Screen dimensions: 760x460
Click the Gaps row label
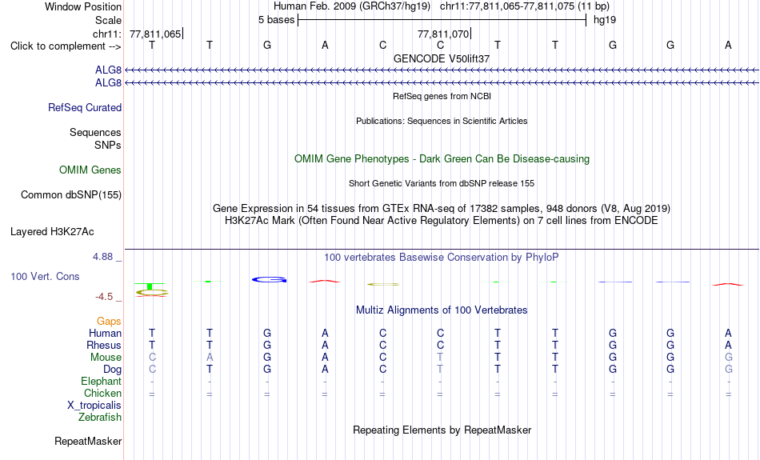[x=109, y=322]
